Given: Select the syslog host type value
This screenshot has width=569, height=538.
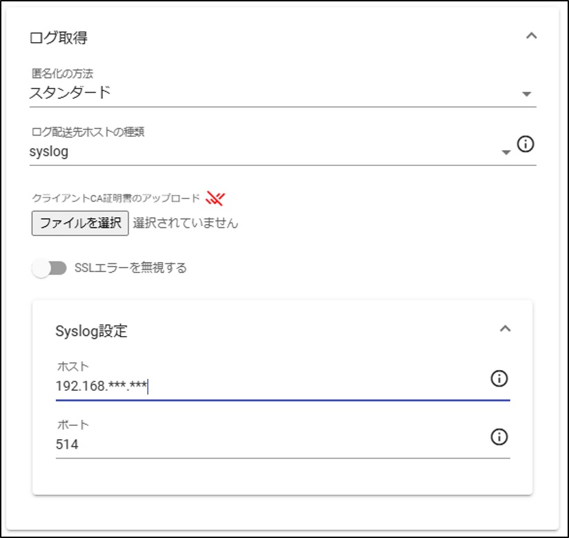Looking at the screenshot, I should coord(49,151).
